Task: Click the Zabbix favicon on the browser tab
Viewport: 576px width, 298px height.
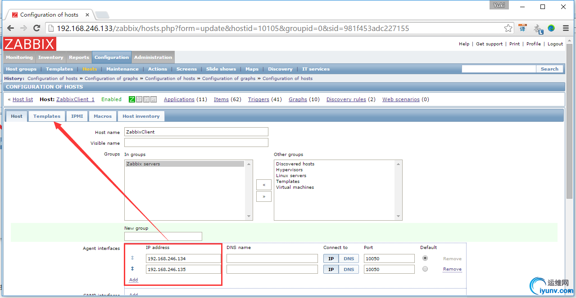Action: pos(15,15)
